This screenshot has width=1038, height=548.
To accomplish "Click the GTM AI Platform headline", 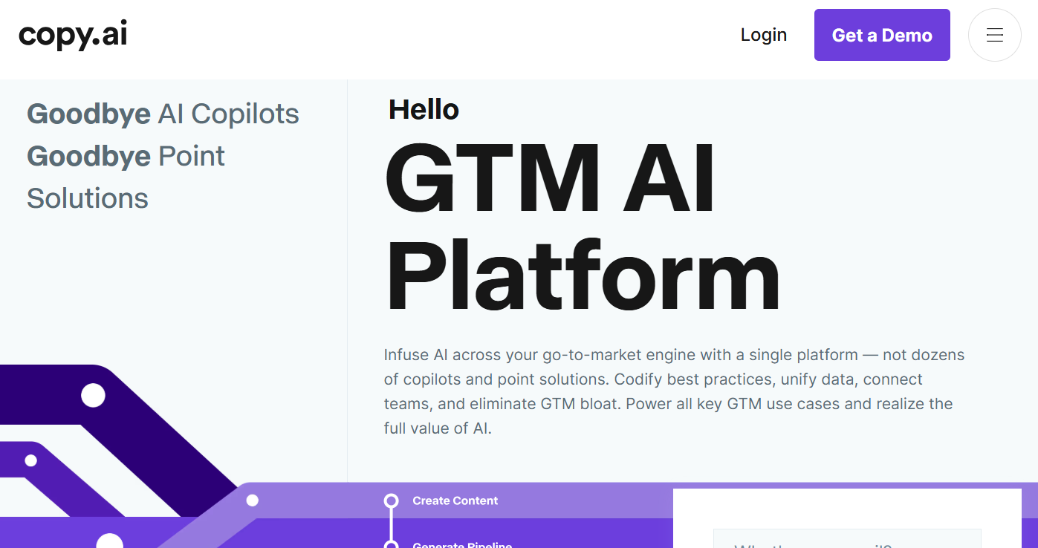I will 583,227.
